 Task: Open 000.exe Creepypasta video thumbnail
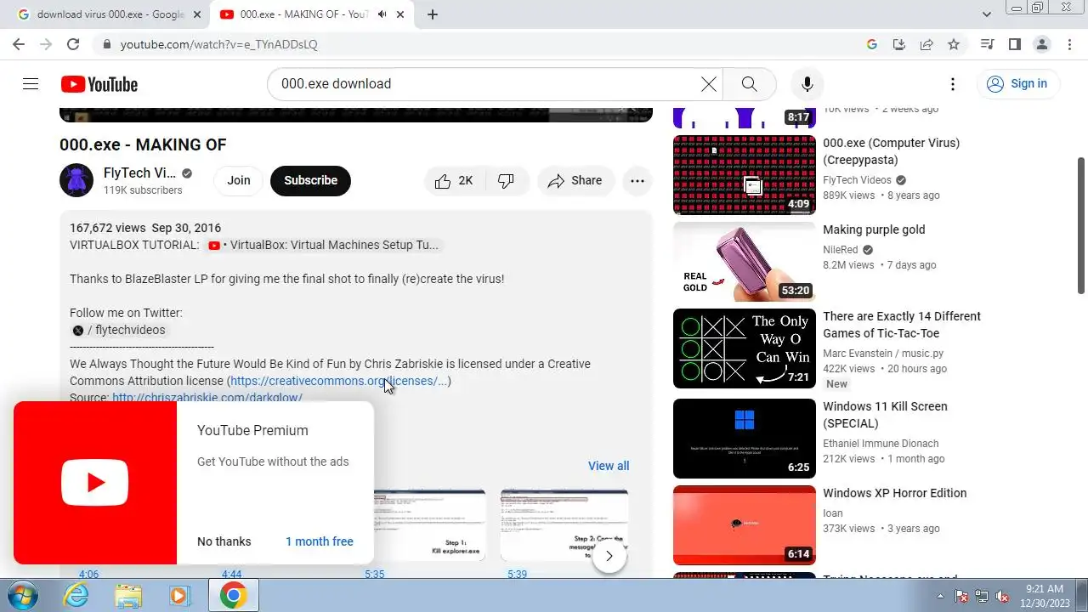pos(745,175)
